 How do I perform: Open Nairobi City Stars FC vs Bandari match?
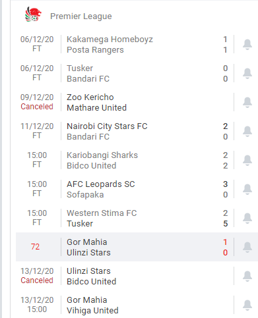pos(125,131)
